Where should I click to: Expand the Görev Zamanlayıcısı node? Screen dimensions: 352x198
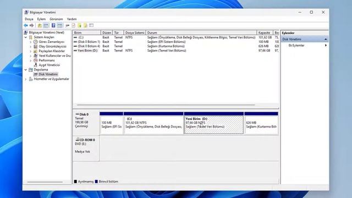pyautogui.click(x=31, y=42)
